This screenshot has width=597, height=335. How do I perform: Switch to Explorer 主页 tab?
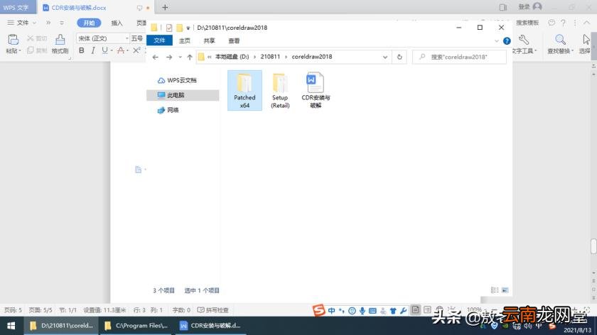[185, 40]
